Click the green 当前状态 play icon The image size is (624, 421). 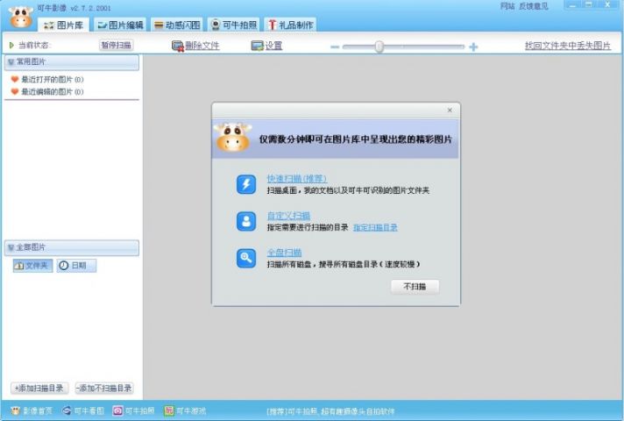11,45
